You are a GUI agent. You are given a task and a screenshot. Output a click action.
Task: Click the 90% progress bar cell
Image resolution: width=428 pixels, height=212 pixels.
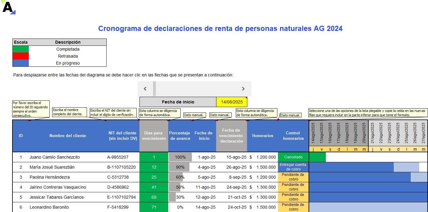(x=180, y=167)
